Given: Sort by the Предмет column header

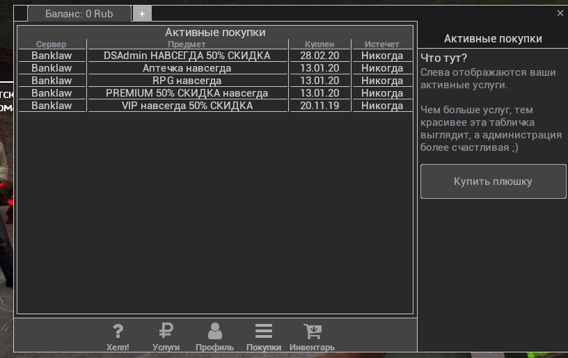Looking at the screenshot, I should pyautogui.click(x=187, y=44).
